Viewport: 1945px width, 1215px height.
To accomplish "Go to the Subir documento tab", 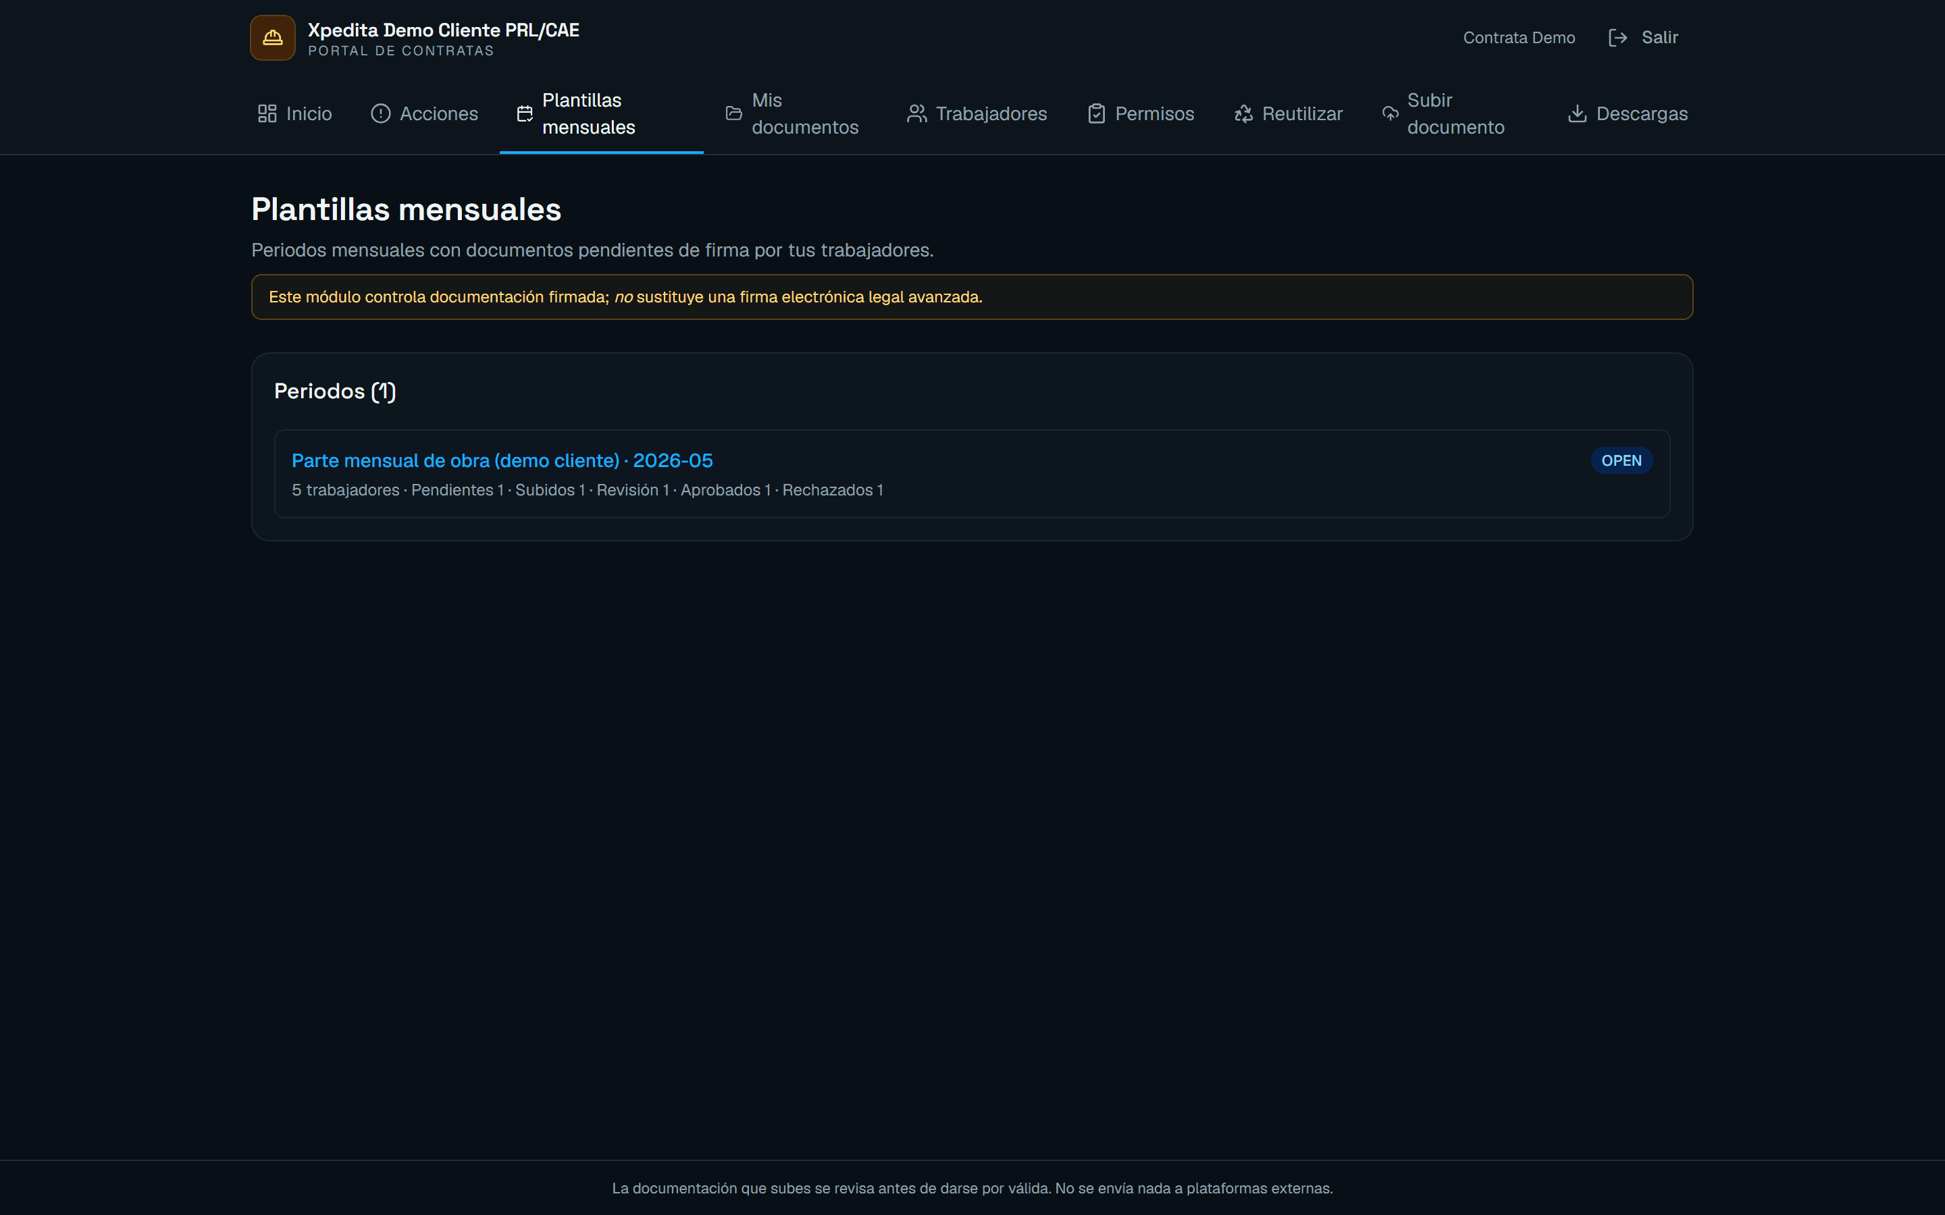I will (x=1455, y=113).
